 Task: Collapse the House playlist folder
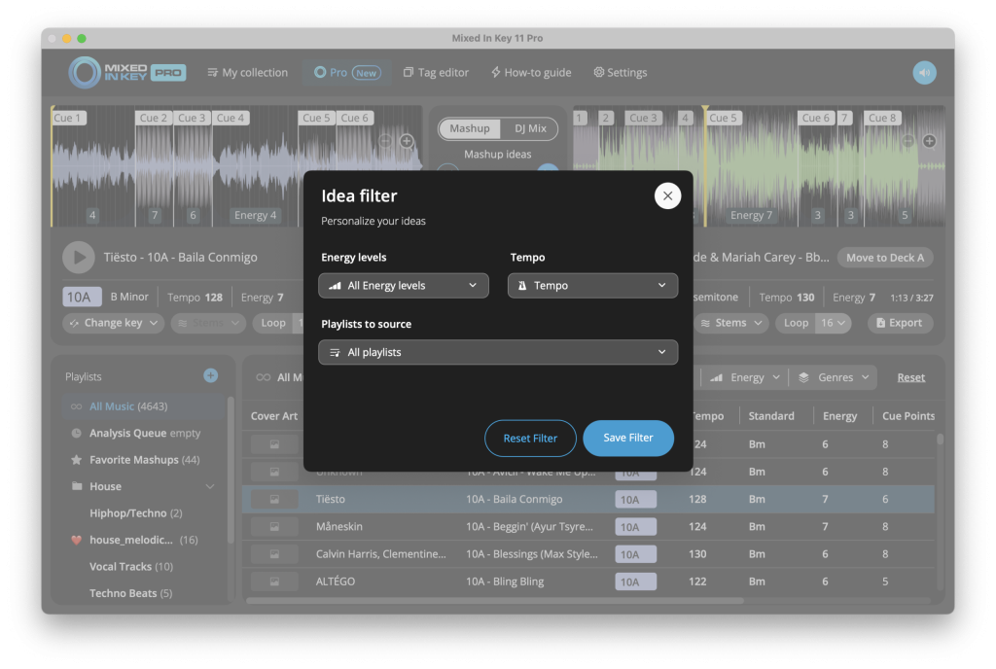(210, 486)
